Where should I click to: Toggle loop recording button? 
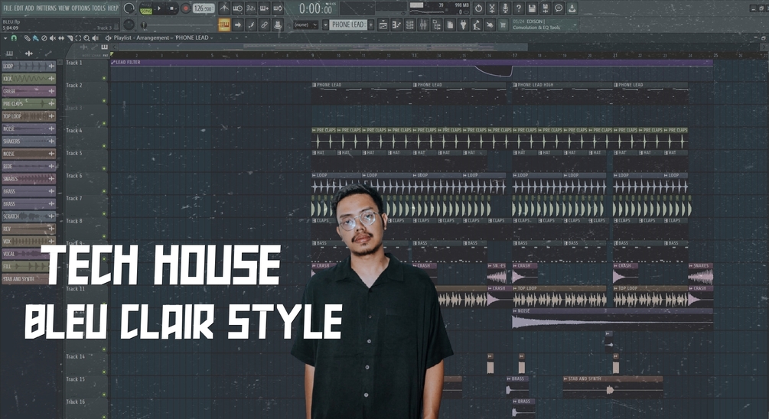click(x=278, y=8)
